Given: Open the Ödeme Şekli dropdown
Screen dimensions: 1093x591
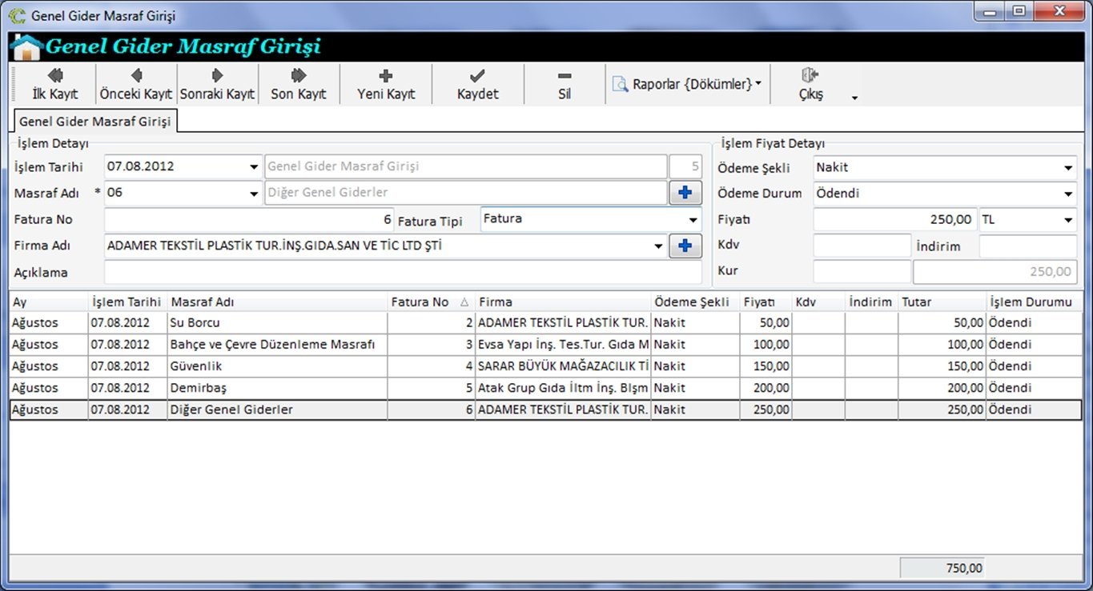Looking at the screenshot, I should pos(1068,168).
